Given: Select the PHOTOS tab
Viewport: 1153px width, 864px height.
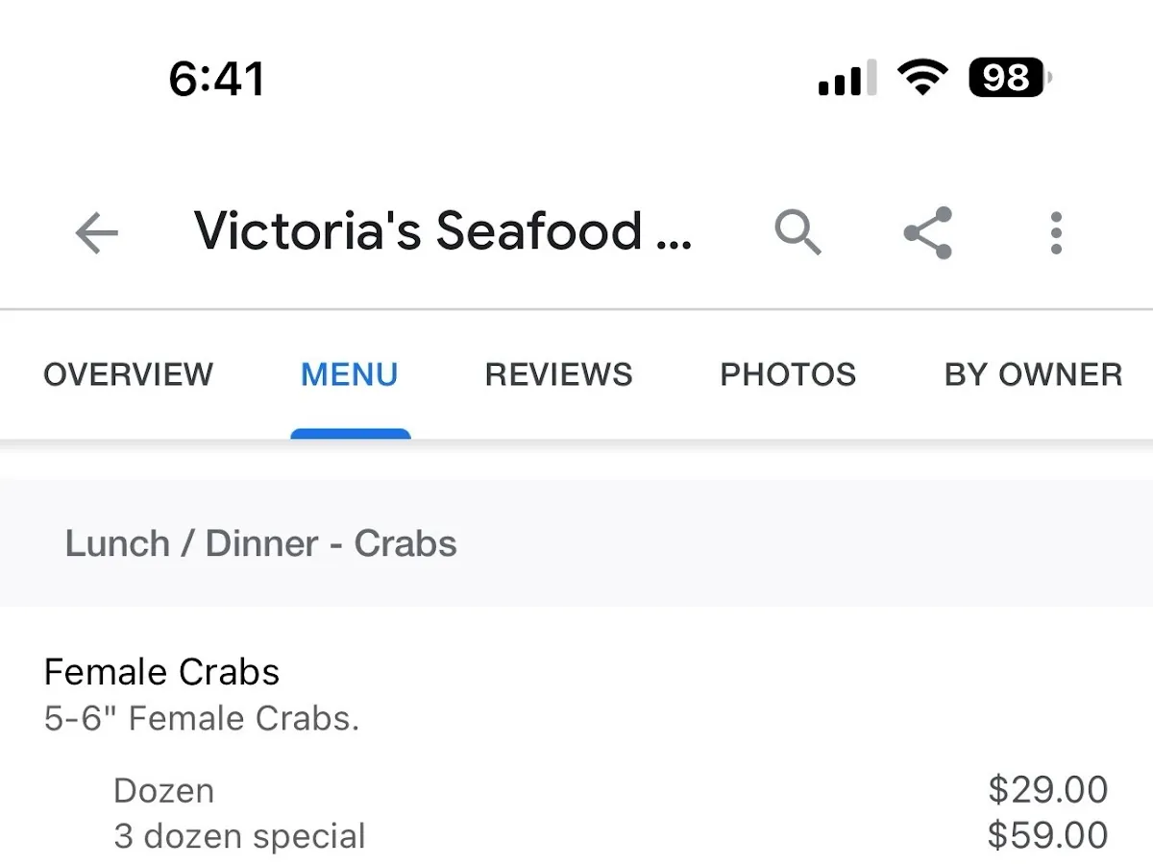Looking at the screenshot, I should [x=788, y=374].
